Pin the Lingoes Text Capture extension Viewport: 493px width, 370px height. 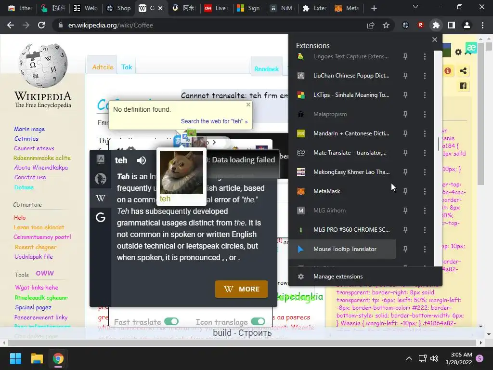(x=405, y=56)
